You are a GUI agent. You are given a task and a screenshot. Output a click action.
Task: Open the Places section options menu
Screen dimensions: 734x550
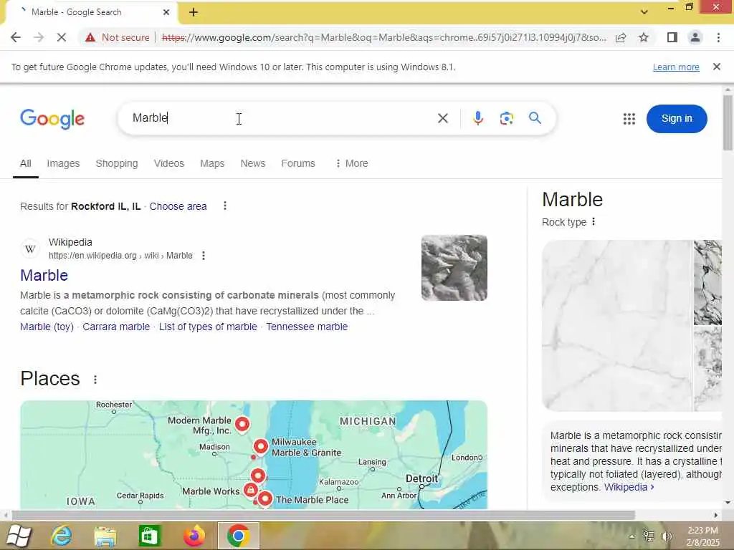[95, 380]
